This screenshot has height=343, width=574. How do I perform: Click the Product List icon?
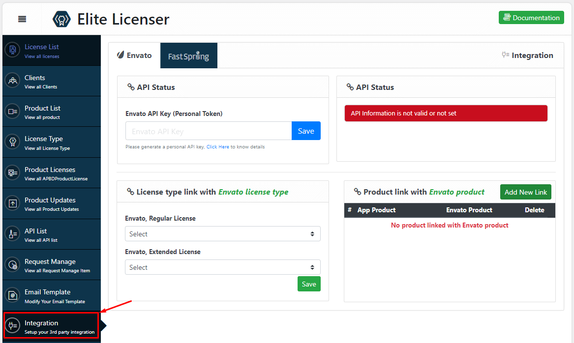pos(12,111)
